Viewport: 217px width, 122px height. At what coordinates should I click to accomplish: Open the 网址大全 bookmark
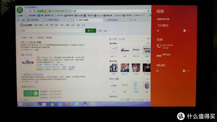(x=49, y=16)
